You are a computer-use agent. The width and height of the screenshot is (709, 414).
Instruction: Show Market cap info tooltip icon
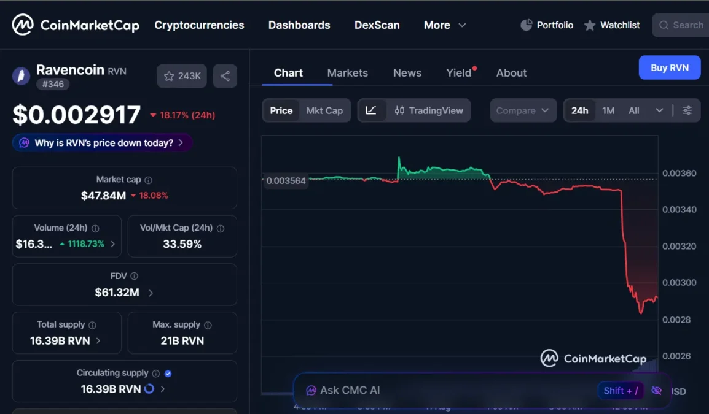pos(148,180)
